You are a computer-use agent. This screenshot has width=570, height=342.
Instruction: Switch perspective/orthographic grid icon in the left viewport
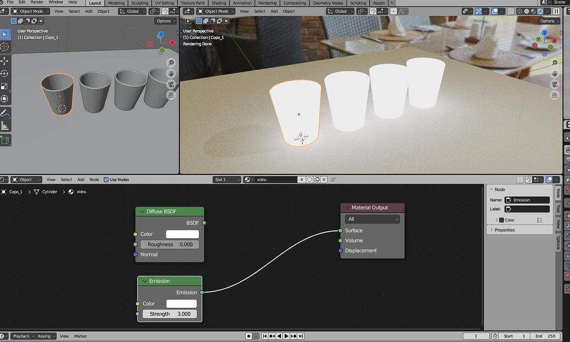171,95
